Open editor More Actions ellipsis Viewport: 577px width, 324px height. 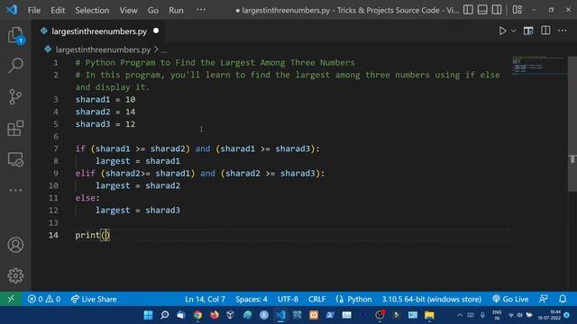tap(562, 31)
